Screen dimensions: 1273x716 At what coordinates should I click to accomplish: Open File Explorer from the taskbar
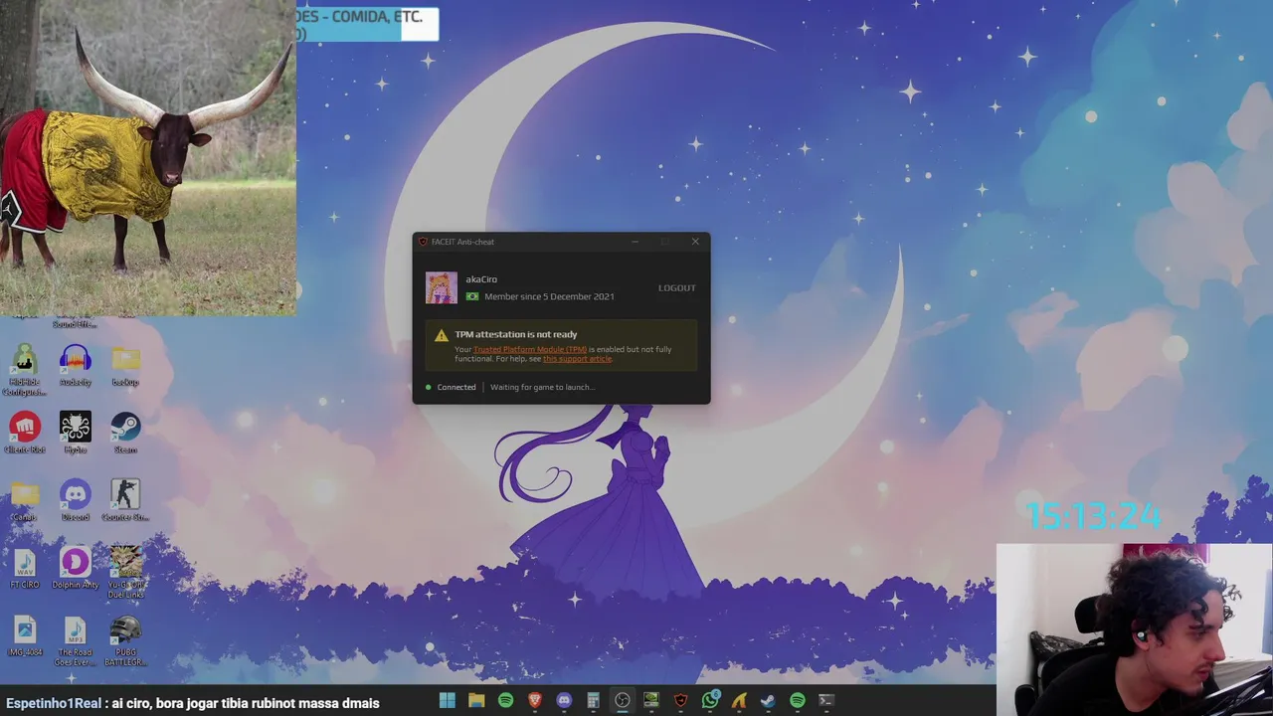(x=476, y=701)
